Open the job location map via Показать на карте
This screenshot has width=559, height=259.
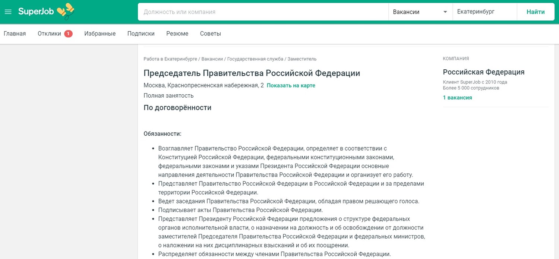click(x=291, y=85)
